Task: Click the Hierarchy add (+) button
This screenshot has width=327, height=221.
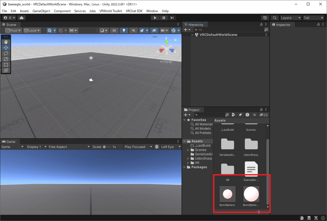Action: (x=187, y=30)
